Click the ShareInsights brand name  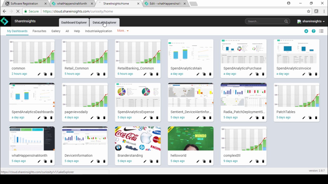25,21
